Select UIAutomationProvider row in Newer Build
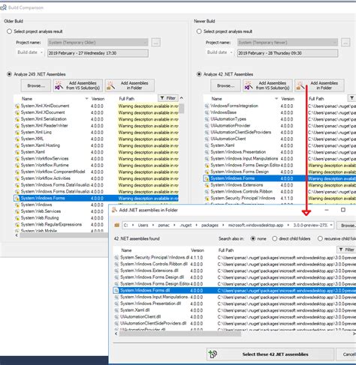The image size is (356, 365). click(279, 126)
